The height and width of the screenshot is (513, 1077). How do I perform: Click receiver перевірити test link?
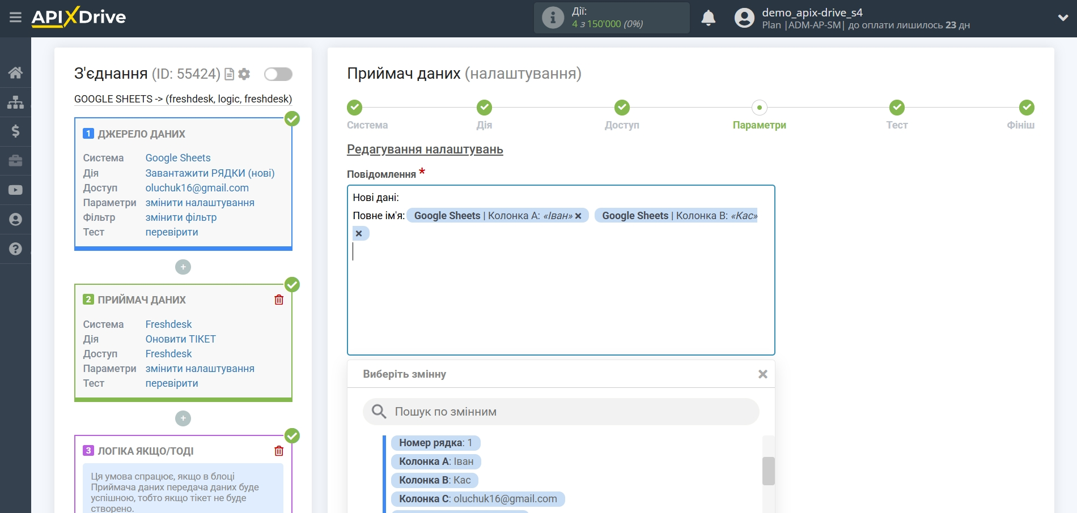coord(172,383)
